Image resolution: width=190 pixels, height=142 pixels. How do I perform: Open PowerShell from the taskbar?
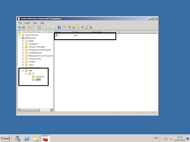26,138
